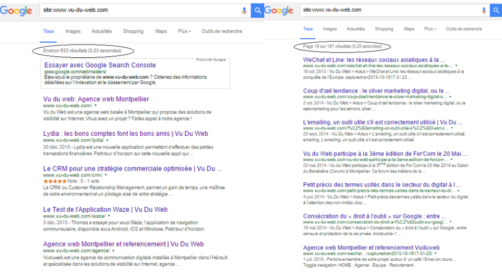Expand arrow next to vu-du-web.com/agence/ URL
This screenshot has height=272, width=502.
click(113, 251)
